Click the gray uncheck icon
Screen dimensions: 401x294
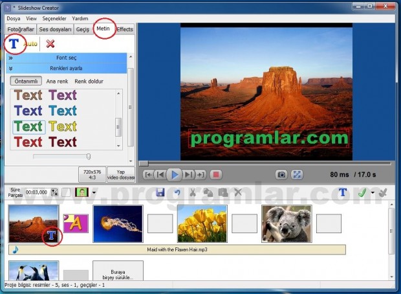[x=383, y=192]
